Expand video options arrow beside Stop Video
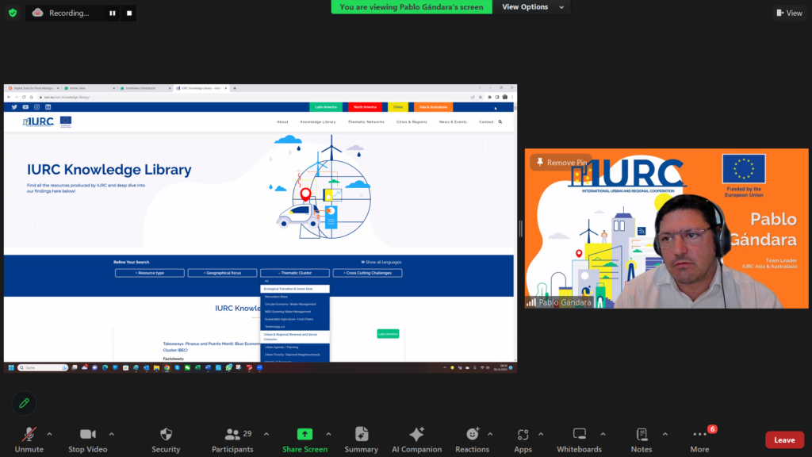This screenshot has width=812, height=457. [111, 434]
